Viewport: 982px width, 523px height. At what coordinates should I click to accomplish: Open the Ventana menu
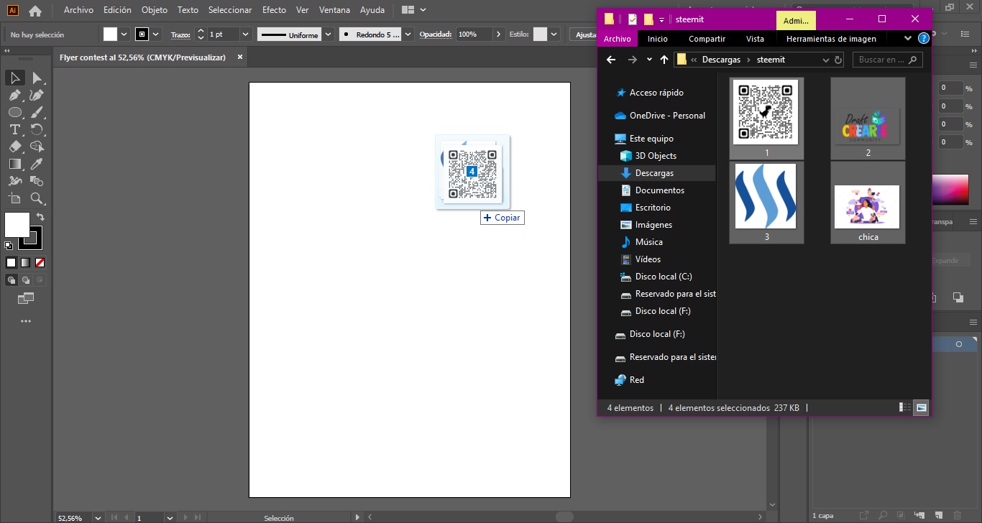pyautogui.click(x=334, y=10)
